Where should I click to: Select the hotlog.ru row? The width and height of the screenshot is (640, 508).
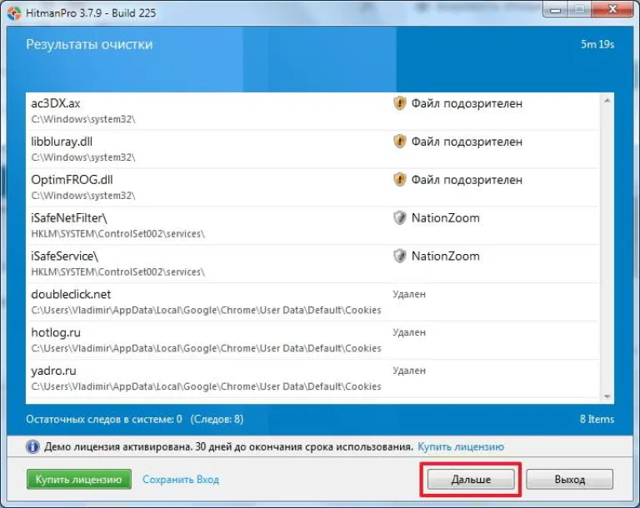click(x=312, y=341)
